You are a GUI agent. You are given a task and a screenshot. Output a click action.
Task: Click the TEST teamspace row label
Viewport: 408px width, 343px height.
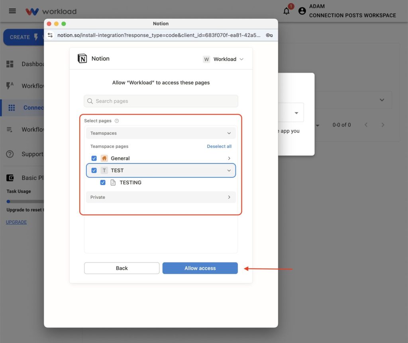click(117, 170)
